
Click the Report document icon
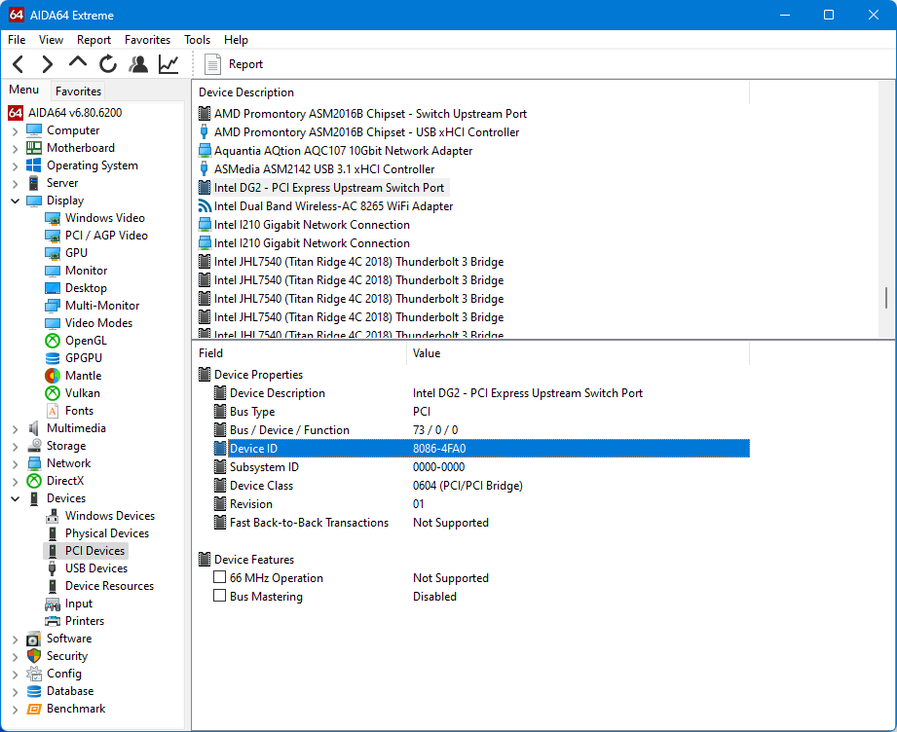213,64
